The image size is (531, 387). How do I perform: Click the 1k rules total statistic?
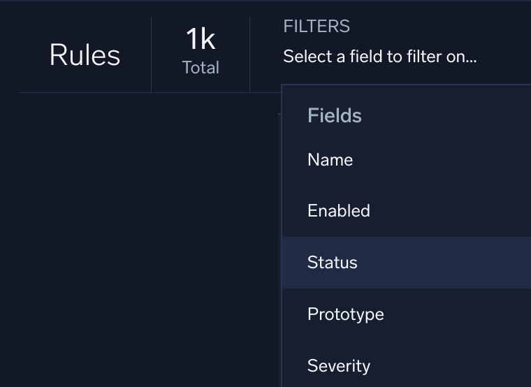pyautogui.click(x=201, y=40)
